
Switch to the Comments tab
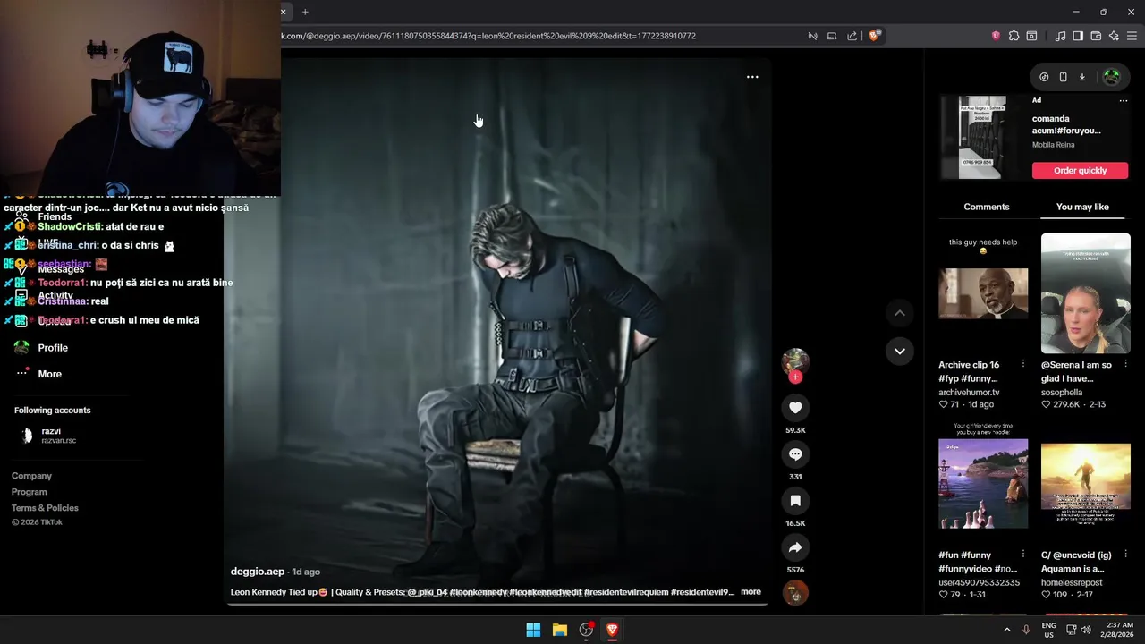coord(987,207)
